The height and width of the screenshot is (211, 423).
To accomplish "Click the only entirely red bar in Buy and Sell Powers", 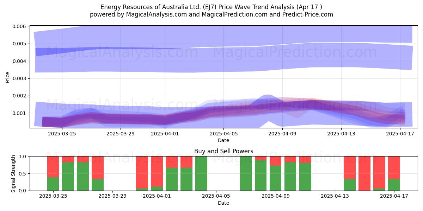I will (x=364, y=173).
